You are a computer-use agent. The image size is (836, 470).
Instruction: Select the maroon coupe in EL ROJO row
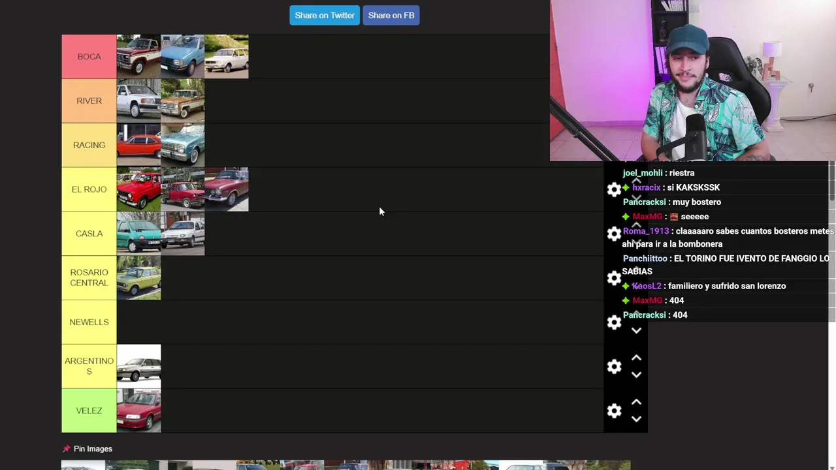tap(227, 189)
